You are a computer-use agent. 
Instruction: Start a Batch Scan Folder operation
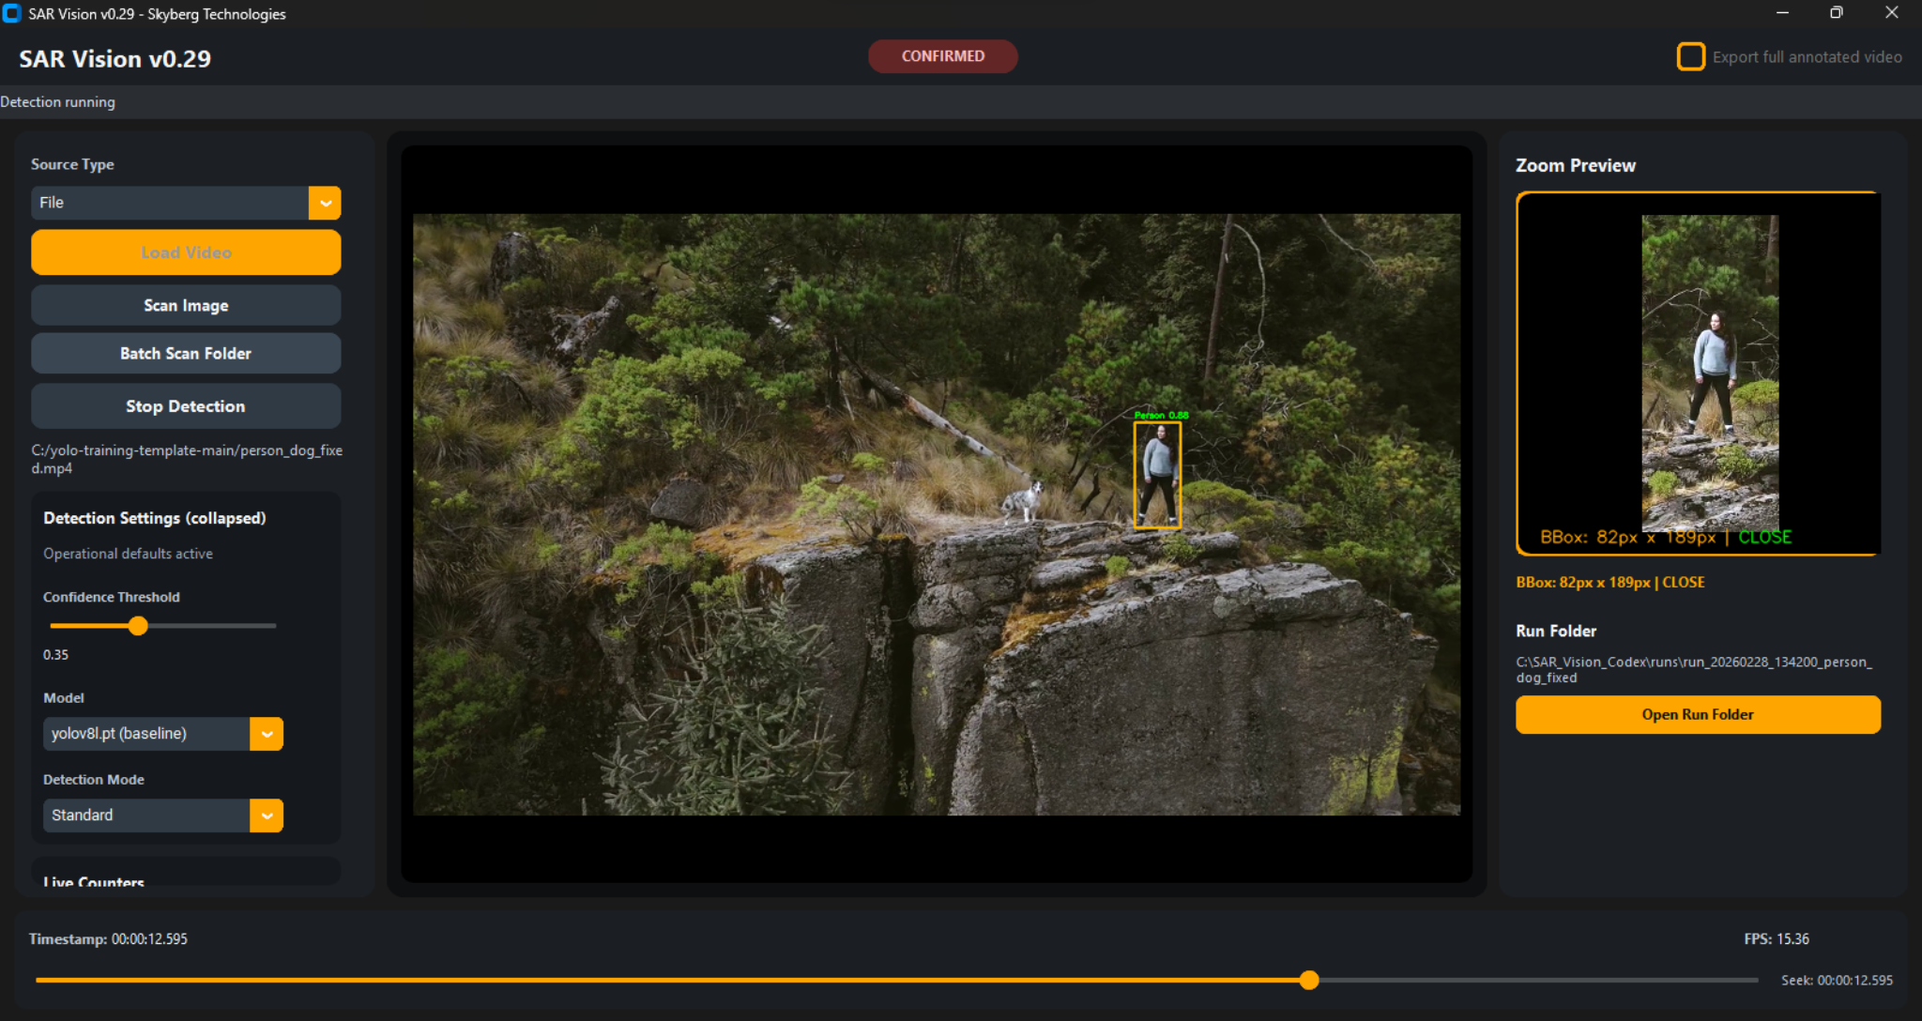(x=185, y=353)
